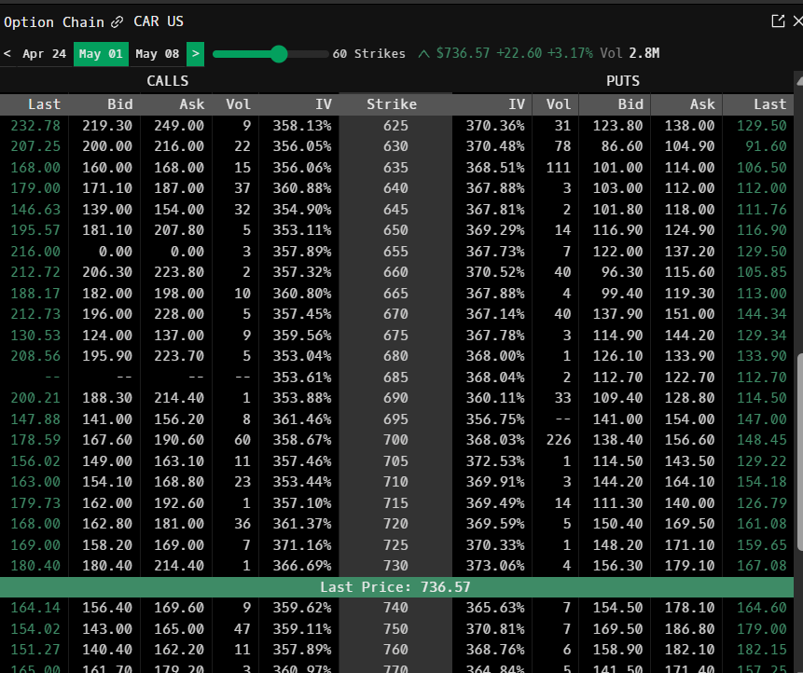Select the May 01 expiration
The image size is (803, 673).
point(101,54)
